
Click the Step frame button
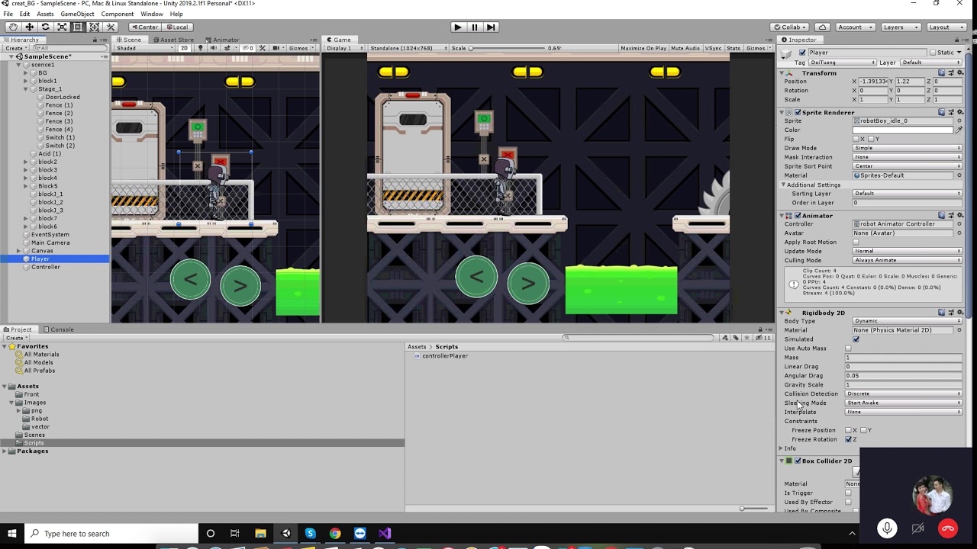click(x=491, y=27)
